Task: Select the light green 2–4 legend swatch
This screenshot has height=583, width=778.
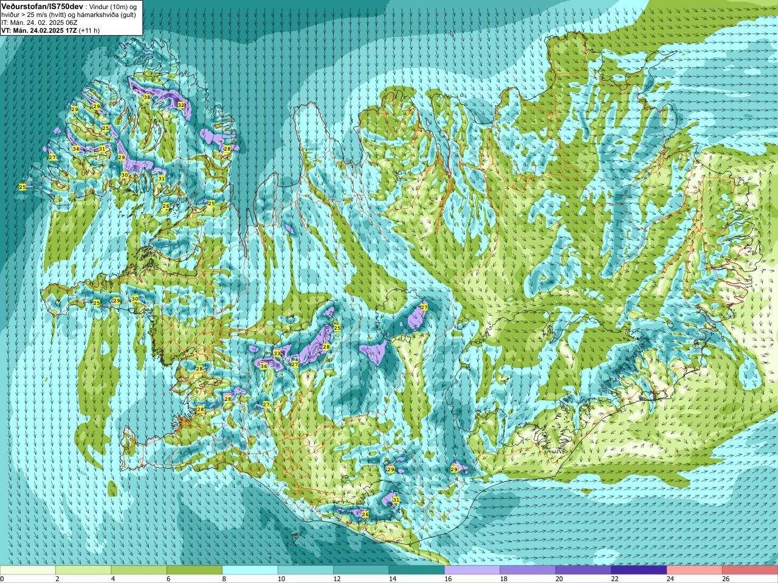Action: 83,570
